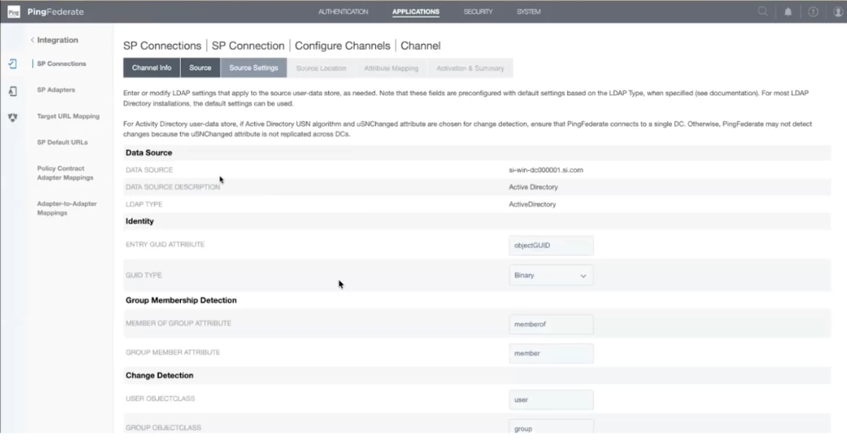
Task: Click data source value si-win-dc000001.si.com
Action: click(546, 170)
